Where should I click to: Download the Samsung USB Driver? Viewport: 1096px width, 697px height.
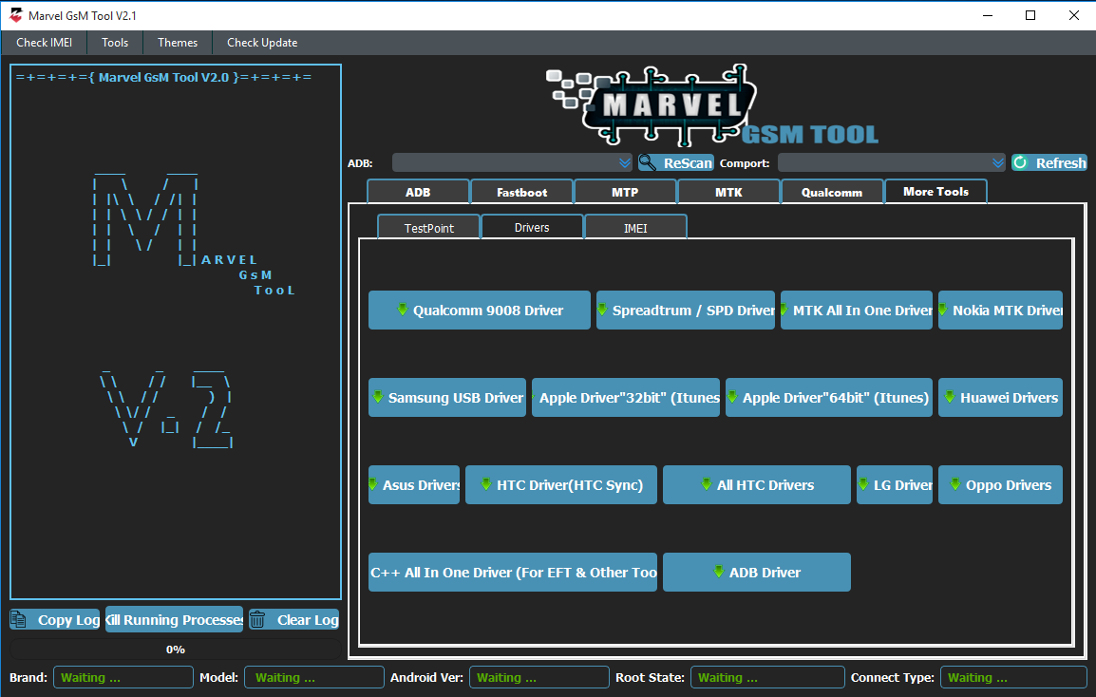click(x=447, y=398)
